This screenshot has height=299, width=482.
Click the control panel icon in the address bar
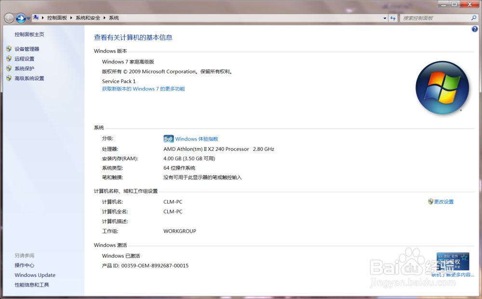click(x=36, y=18)
